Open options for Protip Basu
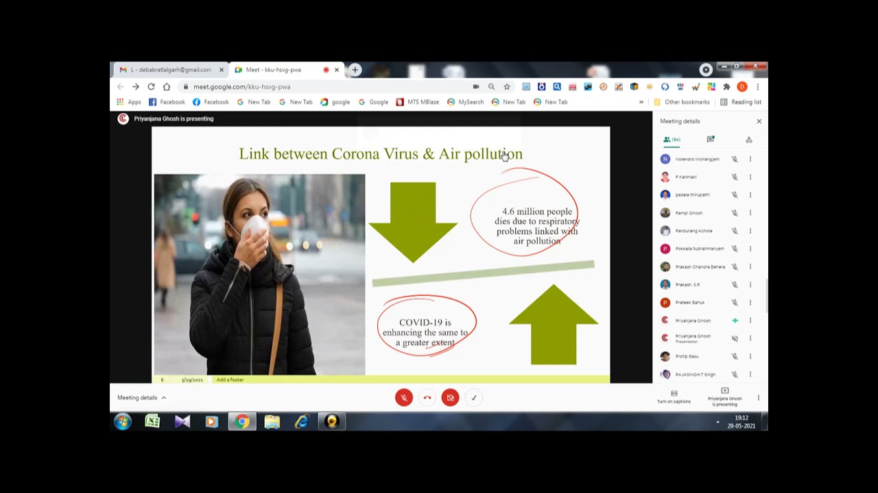 click(750, 356)
